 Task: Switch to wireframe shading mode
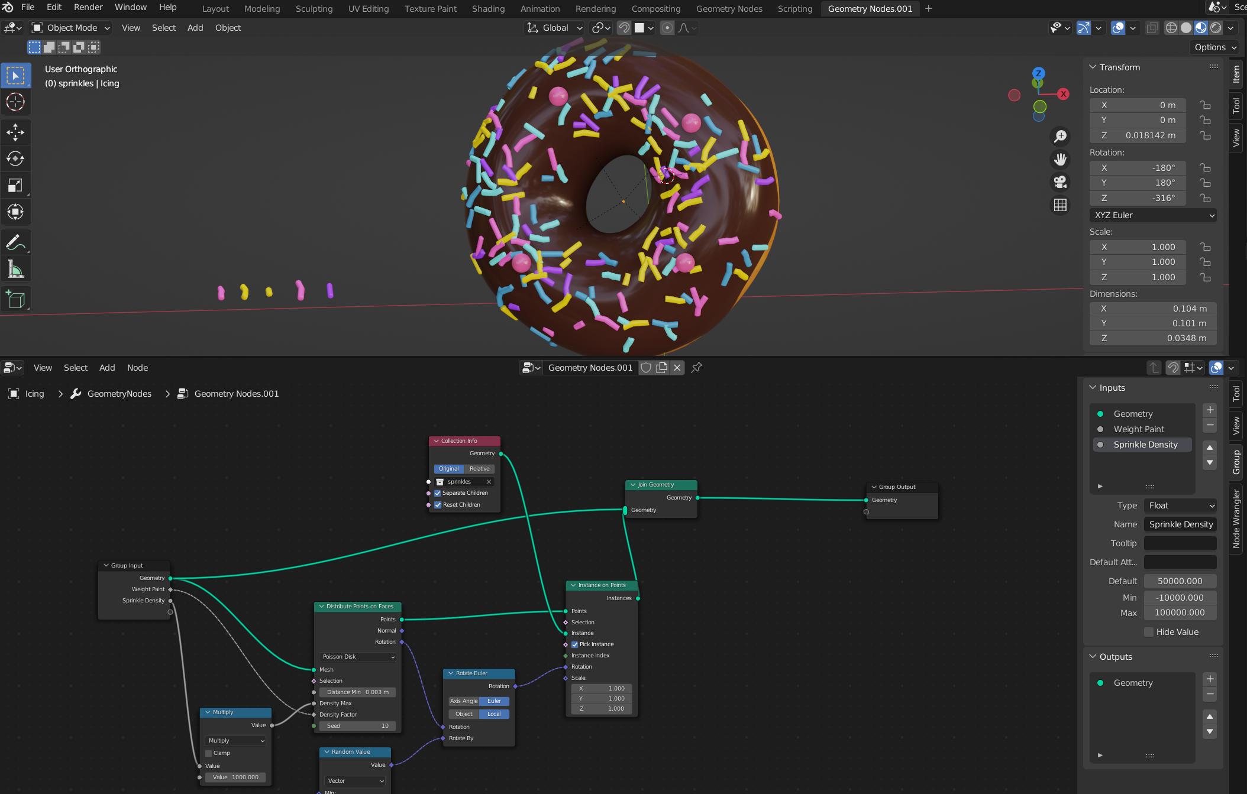[x=1171, y=28]
